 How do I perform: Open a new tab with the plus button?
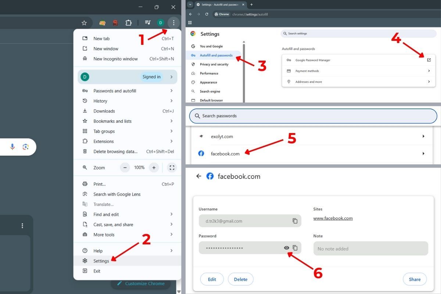point(251,4)
